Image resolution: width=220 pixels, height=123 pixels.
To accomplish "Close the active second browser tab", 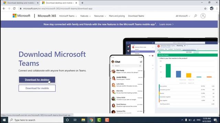I will (76, 3).
